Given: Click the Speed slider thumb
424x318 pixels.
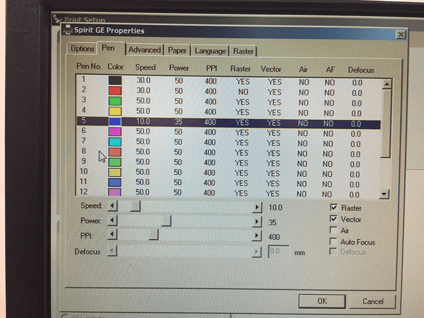Looking at the screenshot, I should (x=135, y=206).
